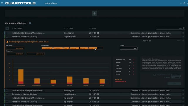Click the Renova bar in the chart
Screen dimensions: 188x106
point(102,81)
